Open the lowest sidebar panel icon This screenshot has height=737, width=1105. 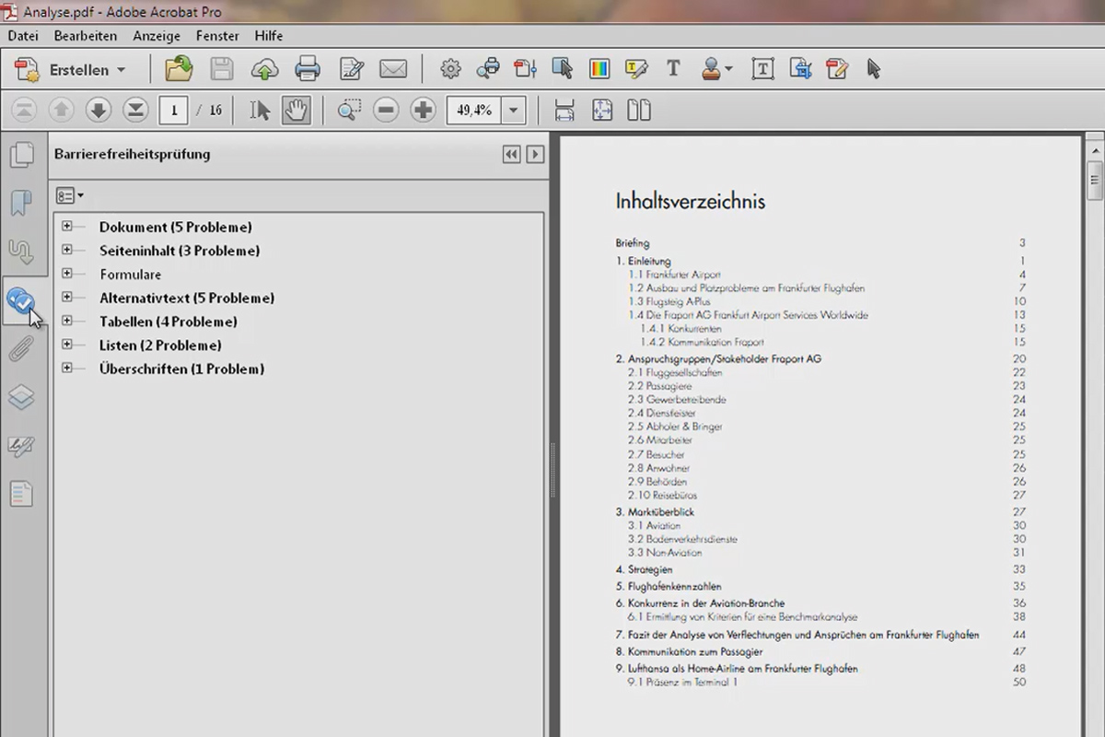pyautogui.click(x=21, y=495)
